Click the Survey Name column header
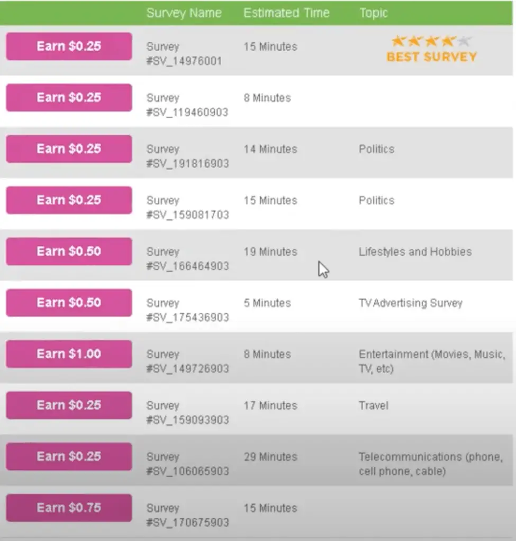 tap(184, 13)
